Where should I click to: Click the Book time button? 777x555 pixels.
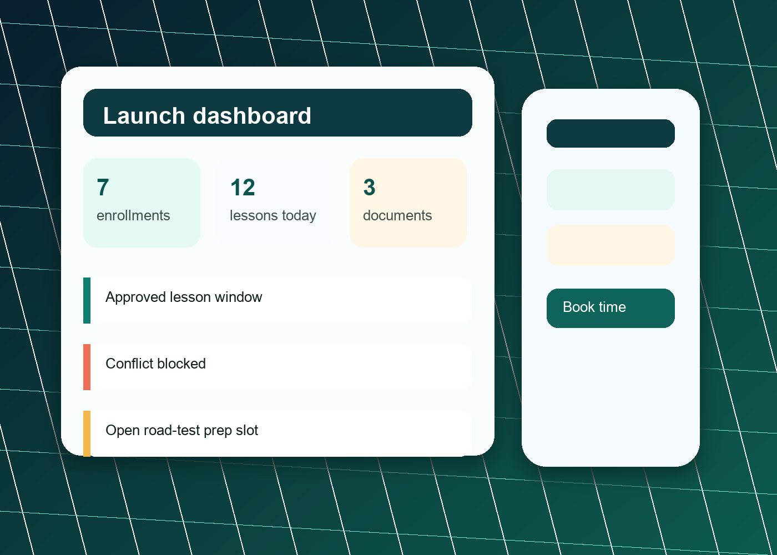pos(610,308)
